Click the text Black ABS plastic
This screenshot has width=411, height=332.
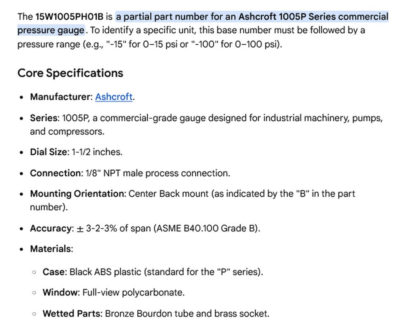click(x=105, y=272)
